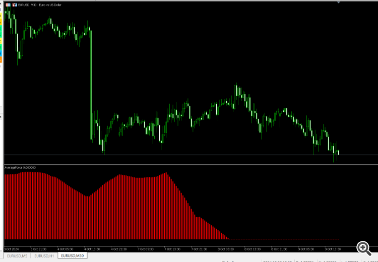Click the 3 Oct 21:30 time axis label
This screenshot has height=262, width=378.
39,249
